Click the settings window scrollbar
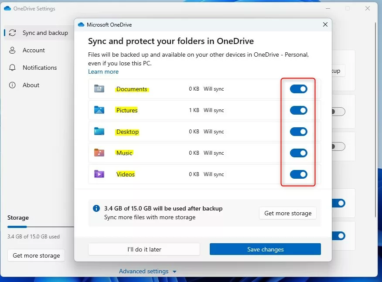The image size is (382, 282). coord(376,119)
